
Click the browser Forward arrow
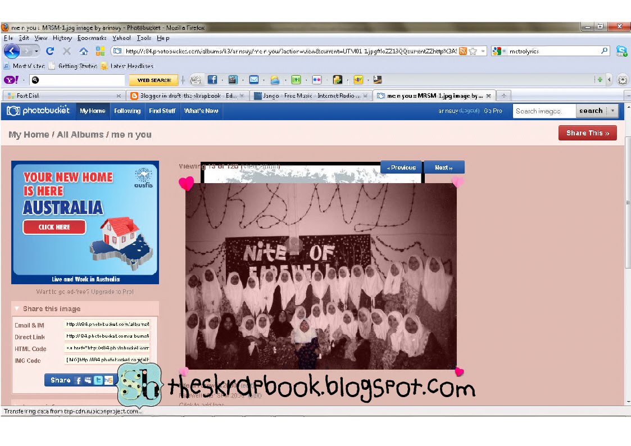point(26,52)
